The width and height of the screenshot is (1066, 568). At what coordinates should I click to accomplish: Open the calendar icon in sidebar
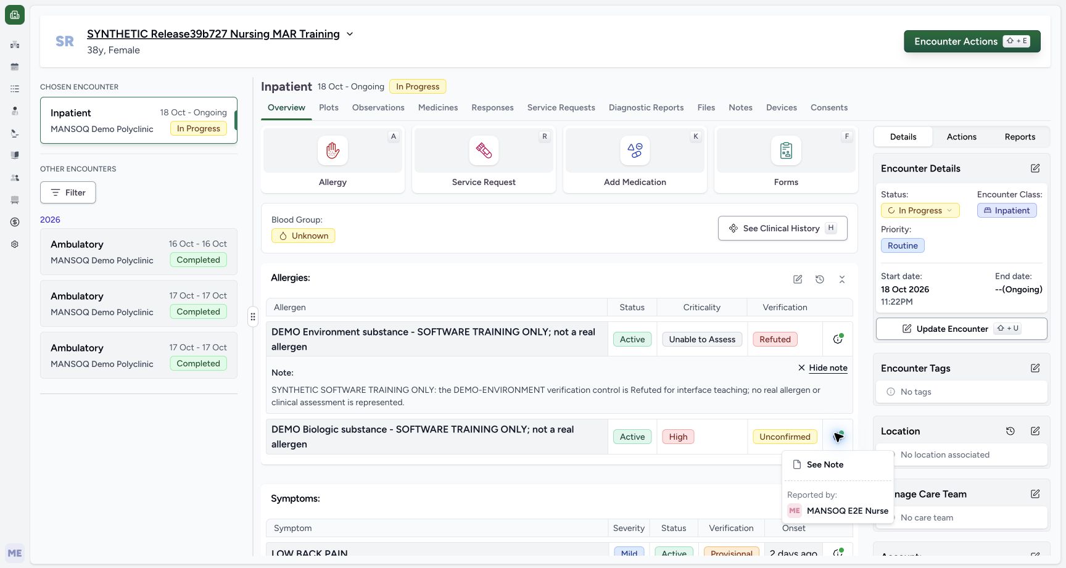[15, 67]
